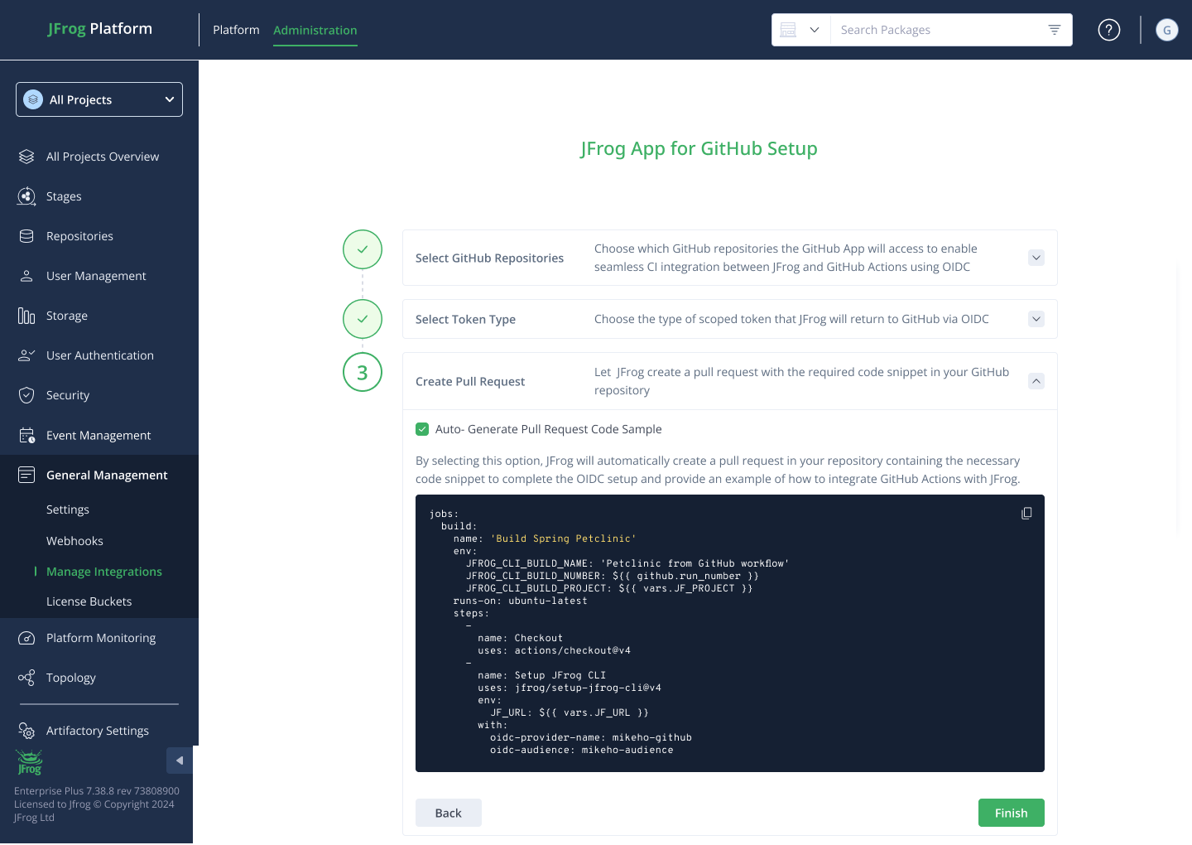This screenshot has width=1192, height=845.
Task: Open the All Projects dropdown
Action: point(99,99)
